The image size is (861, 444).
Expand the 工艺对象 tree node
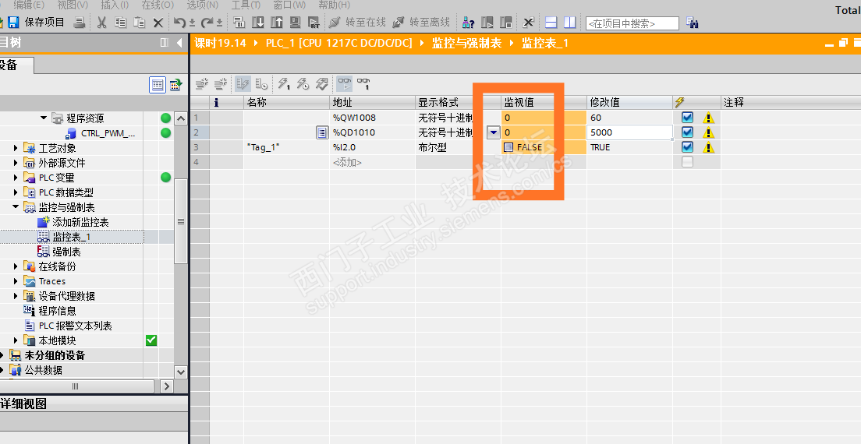point(16,148)
